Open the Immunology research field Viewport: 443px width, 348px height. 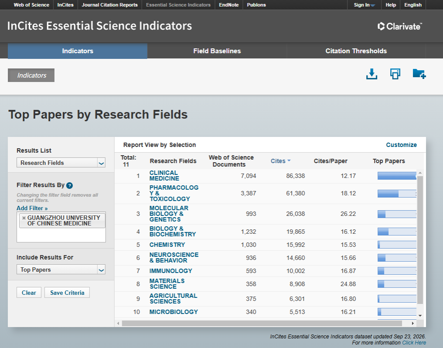[x=170, y=271]
